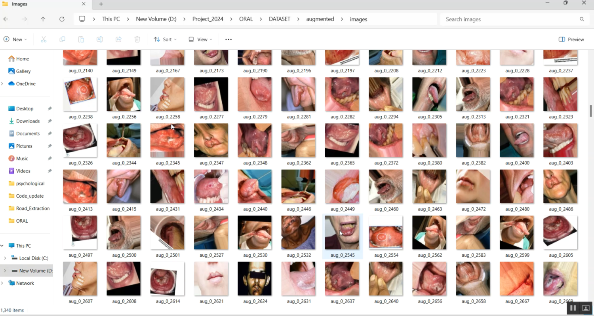Click the Delete trash icon
Image resolution: width=594 pixels, height=316 pixels.
(137, 39)
